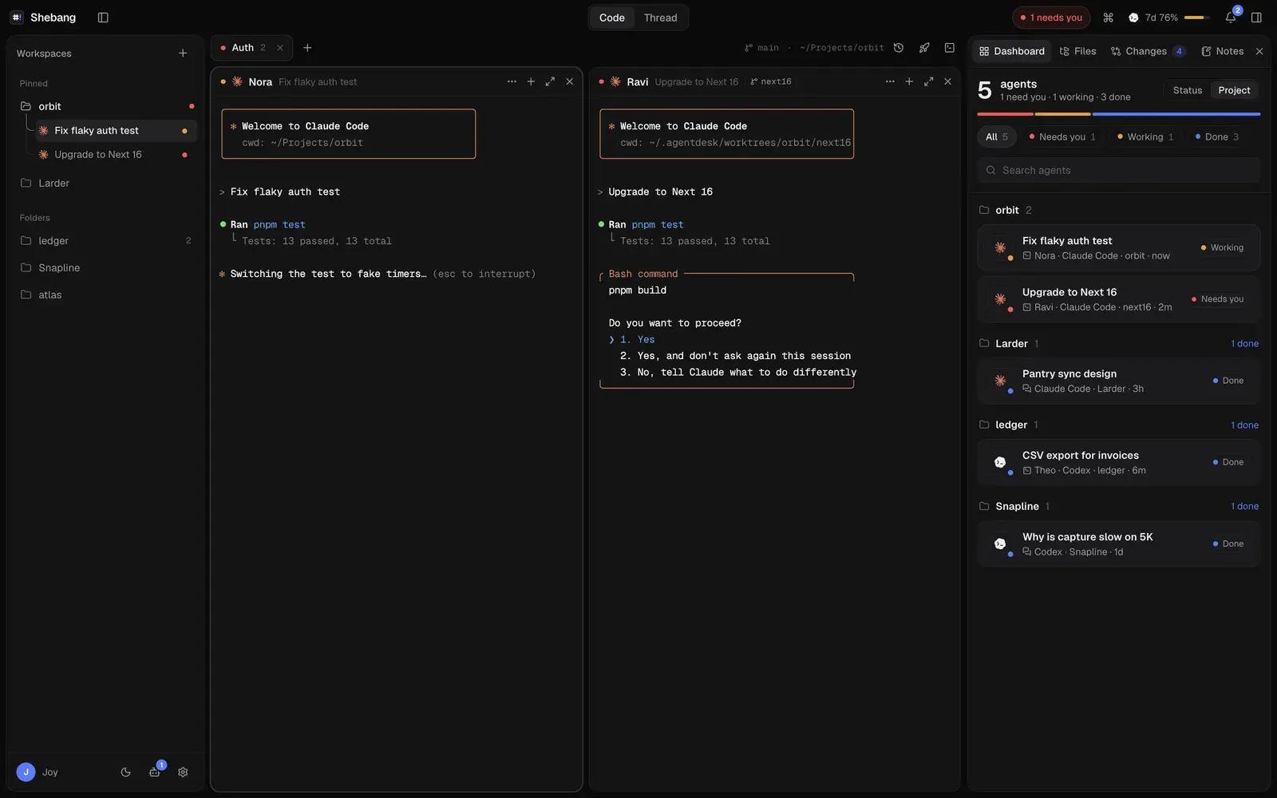The width and height of the screenshot is (1277, 798).
Task: Click the 1 needs you button
Action: [1051, 18]
